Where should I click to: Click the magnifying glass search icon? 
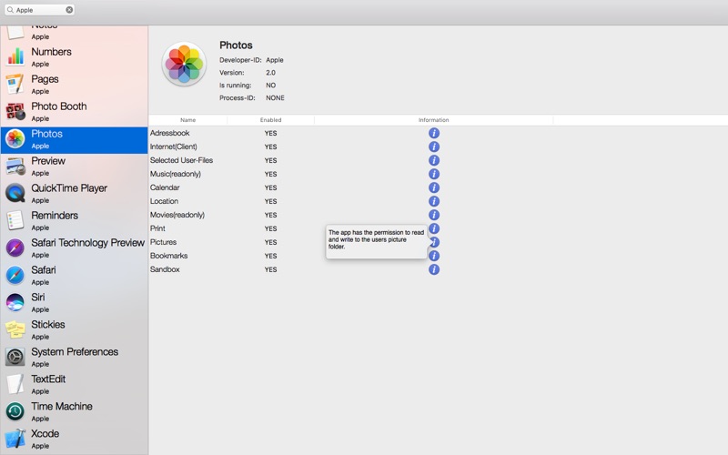pos(10,10)
